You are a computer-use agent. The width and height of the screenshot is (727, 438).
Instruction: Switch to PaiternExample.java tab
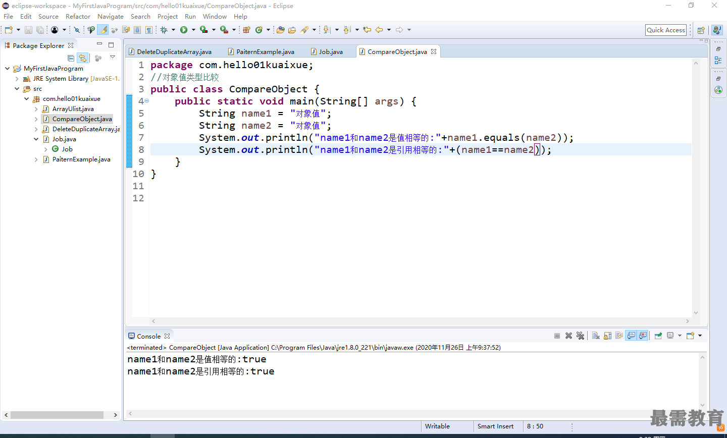(x=261, y=51)
